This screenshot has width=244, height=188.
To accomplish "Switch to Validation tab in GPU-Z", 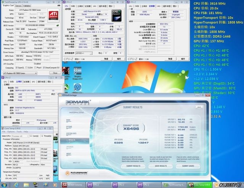I will (27, 6).
